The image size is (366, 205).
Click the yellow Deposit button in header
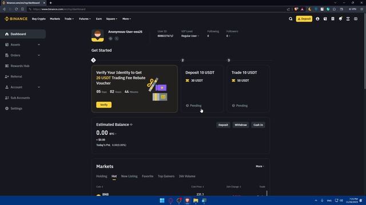pyautogui.click(x=304, y=19)
